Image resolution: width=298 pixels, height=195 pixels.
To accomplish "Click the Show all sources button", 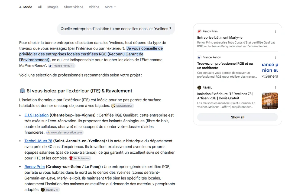I will pos(237,117).
